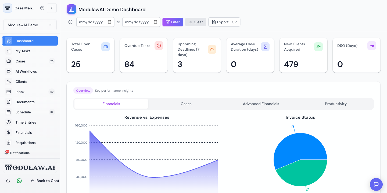This screenshot has height=193, width=387.
Task: Open the end date calendar picker
Action: point(156,22)
